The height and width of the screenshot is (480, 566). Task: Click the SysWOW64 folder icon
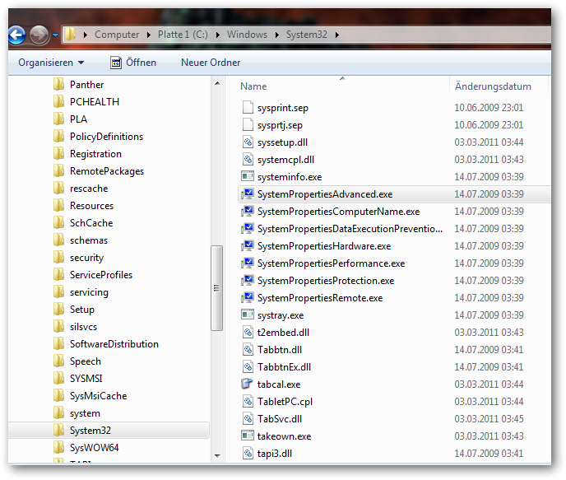[58, 448]
